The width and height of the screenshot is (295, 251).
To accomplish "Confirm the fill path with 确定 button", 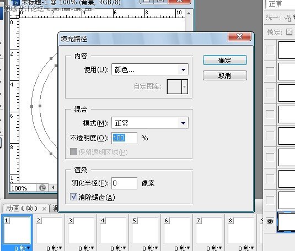I will (x=225, y=60).
